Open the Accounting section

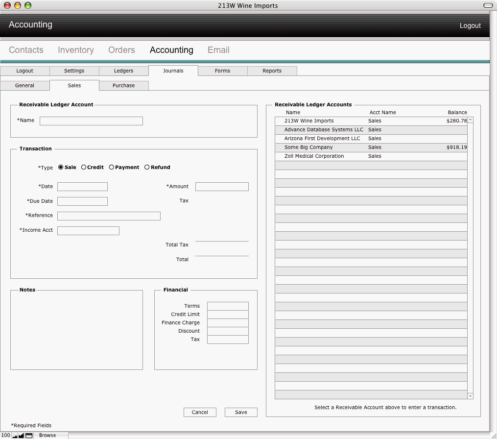[171, 50]
